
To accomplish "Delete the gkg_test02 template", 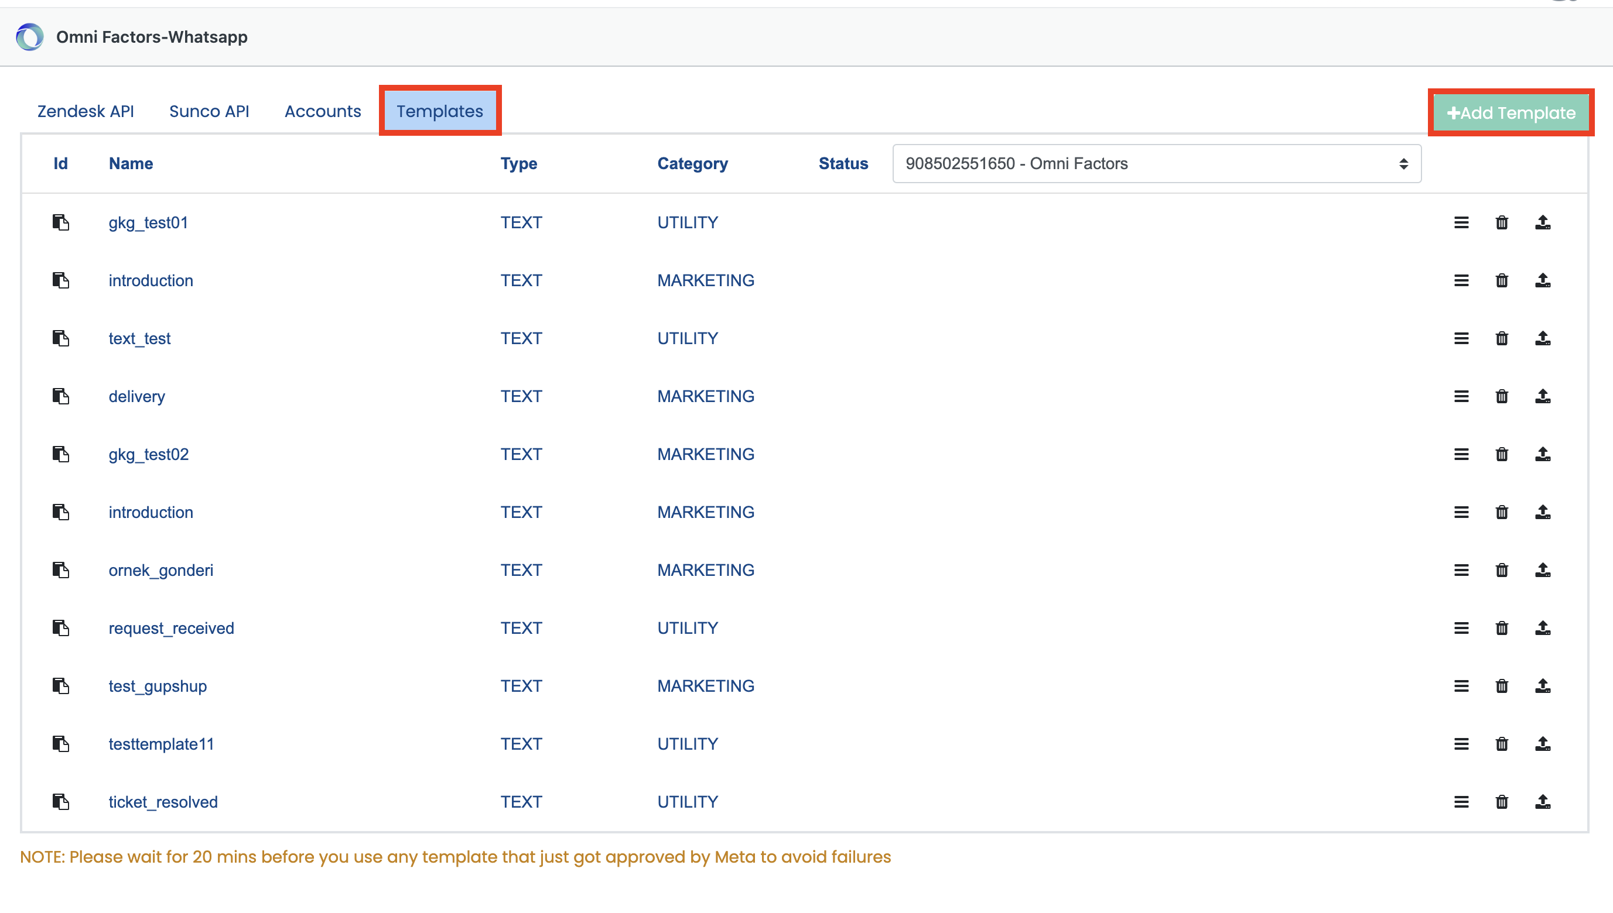I will [x=1501, y=454].
